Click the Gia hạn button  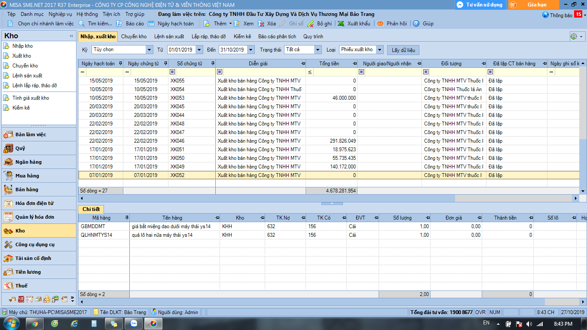(x=534, y=5)
